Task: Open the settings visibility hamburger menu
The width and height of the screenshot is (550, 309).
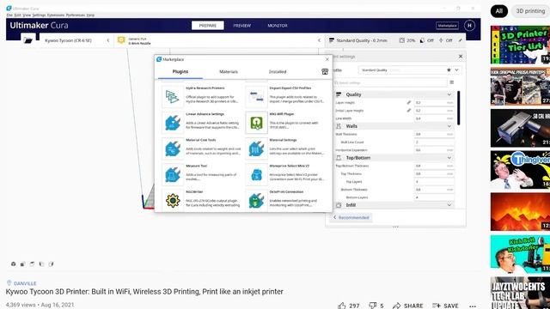Action: [x=452, y=82]
